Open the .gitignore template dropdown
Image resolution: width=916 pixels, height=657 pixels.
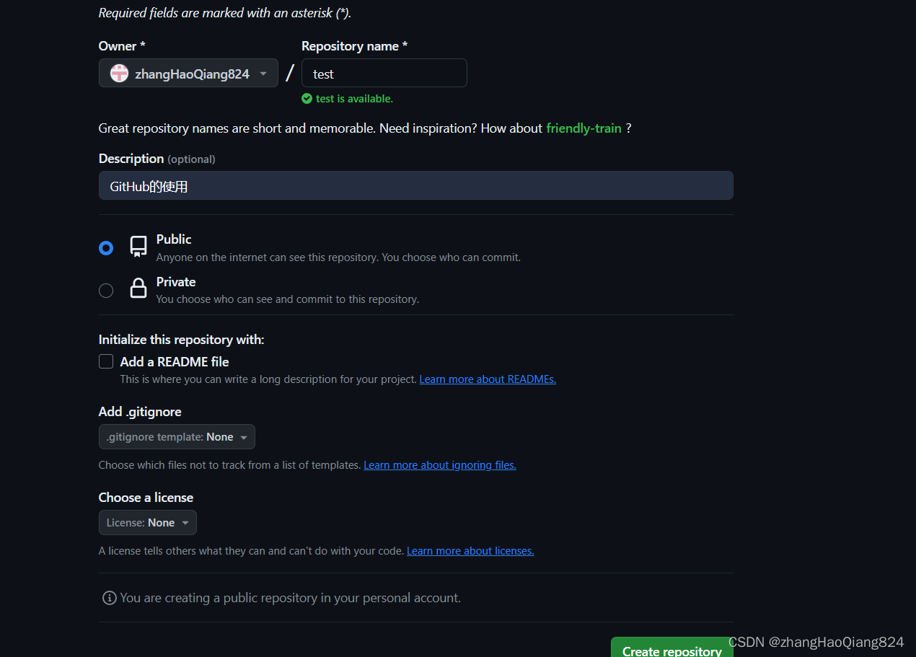click(x=177, y=437)
